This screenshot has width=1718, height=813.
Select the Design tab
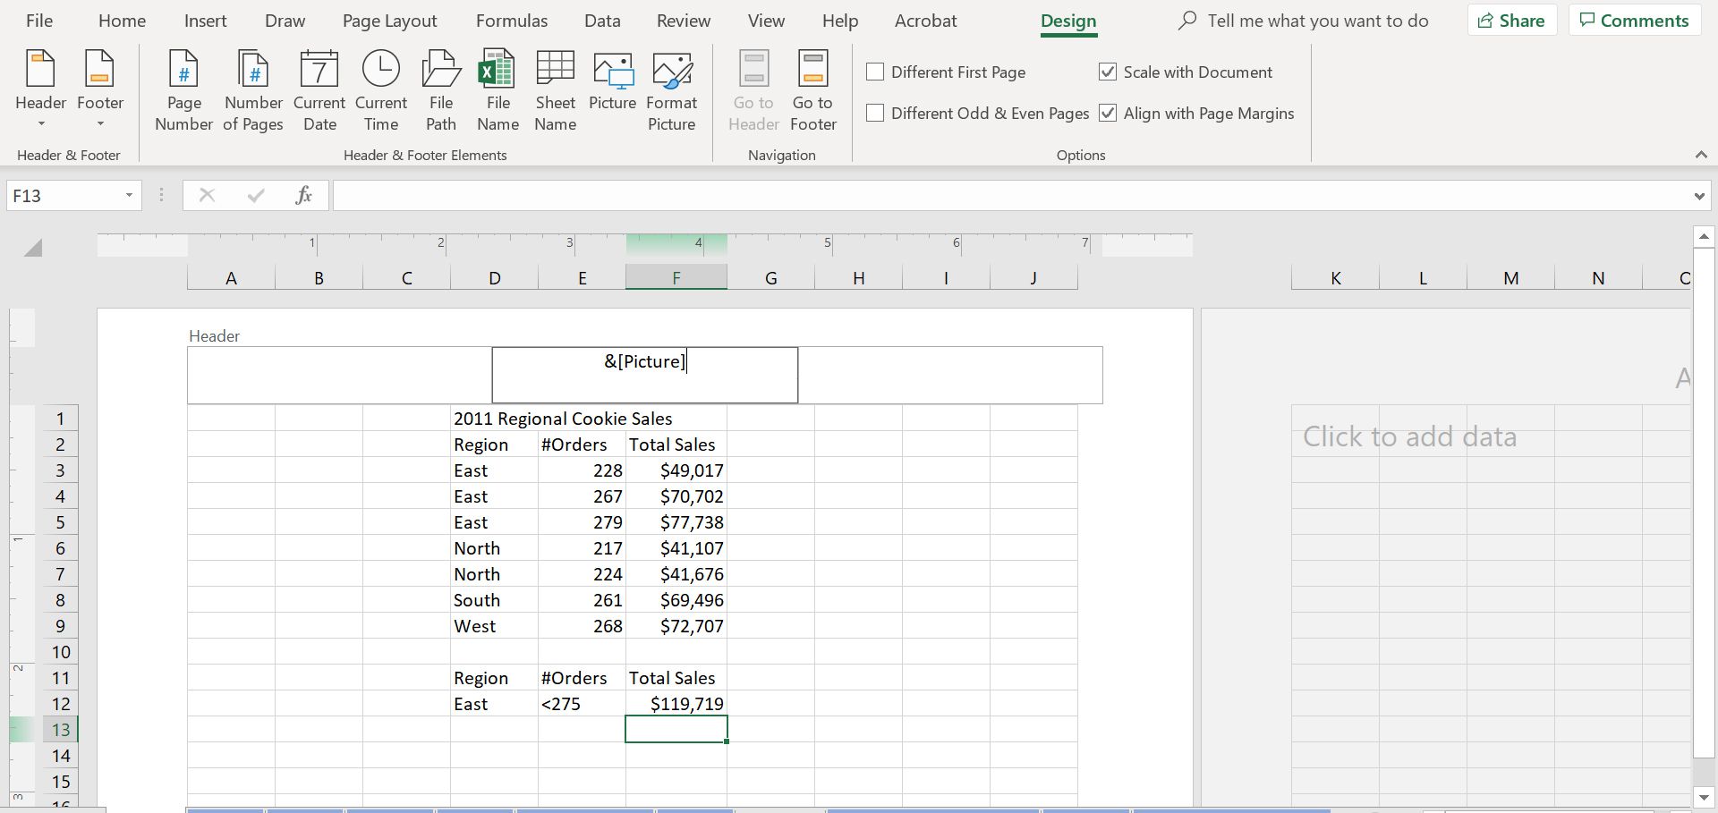tap(1068, 21)
